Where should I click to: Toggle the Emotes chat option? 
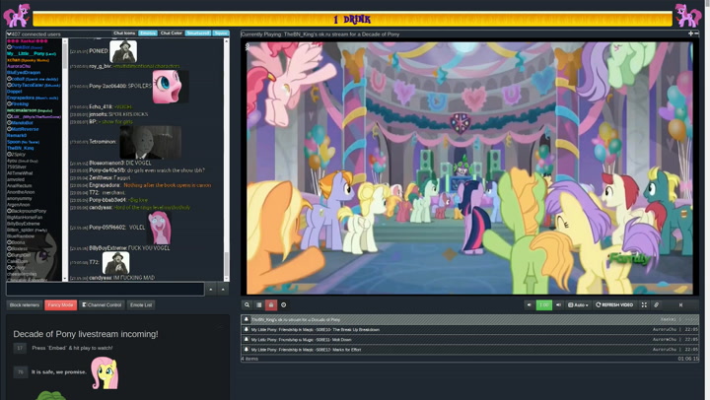[x=147, y=33]
